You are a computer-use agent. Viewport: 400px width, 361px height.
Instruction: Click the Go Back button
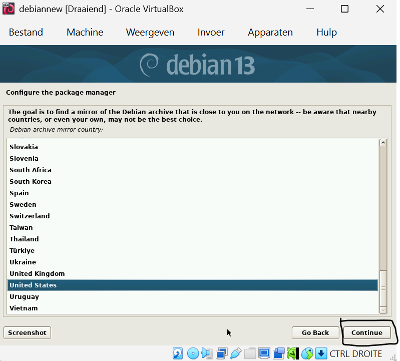(315, 332)
